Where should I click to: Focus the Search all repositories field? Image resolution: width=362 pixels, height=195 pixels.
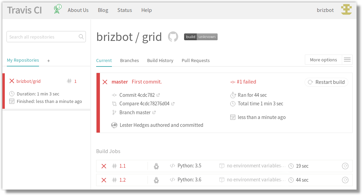click(x=42, y=37)
